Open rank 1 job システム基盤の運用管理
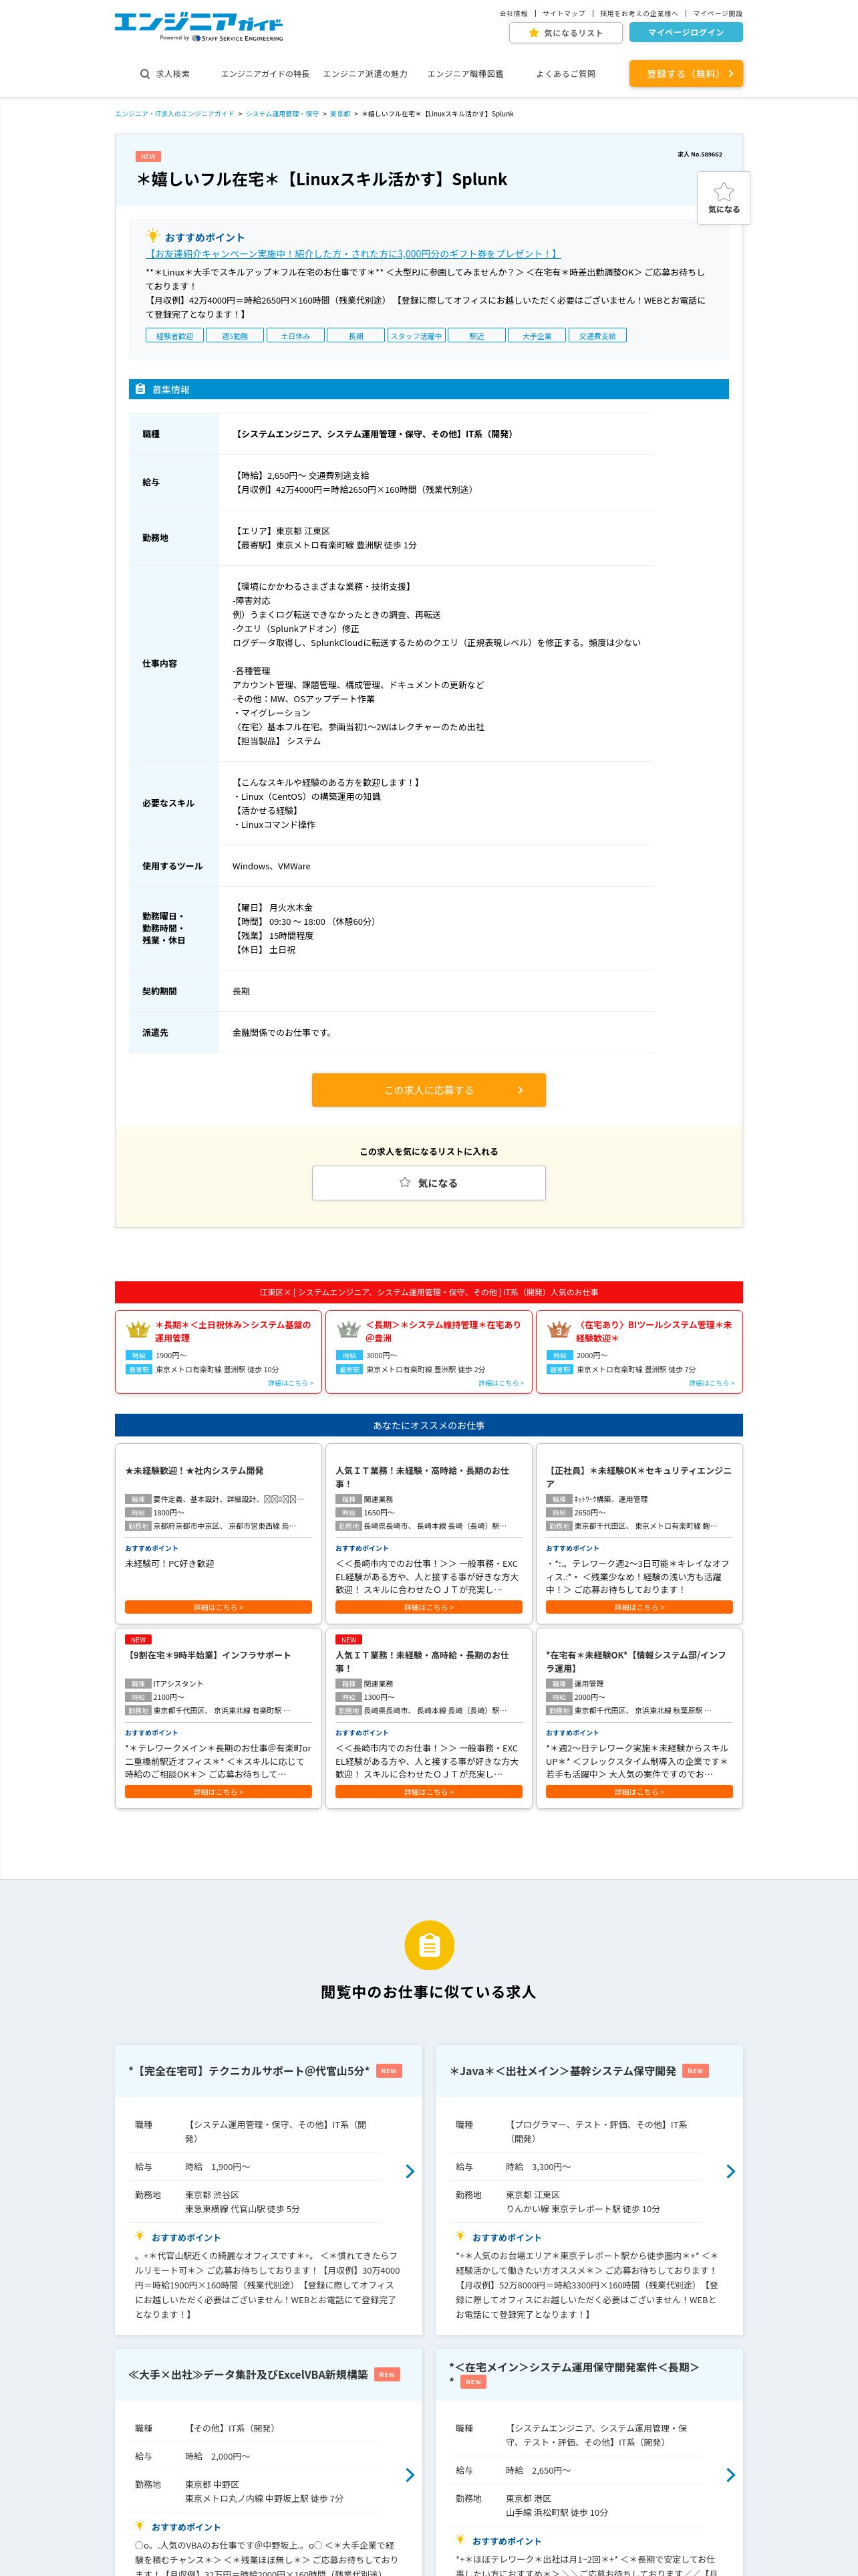858x2576 pixels. (233, 1331)
